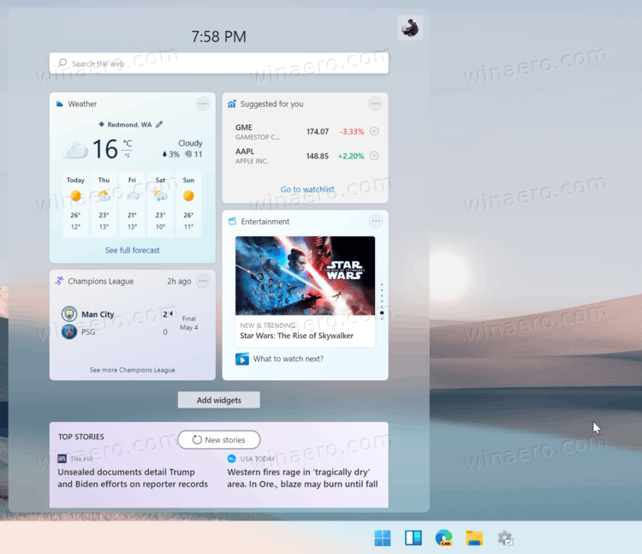Select the °C temperature unit
Viewport: 642px width, 554px height.
[128, 143]
